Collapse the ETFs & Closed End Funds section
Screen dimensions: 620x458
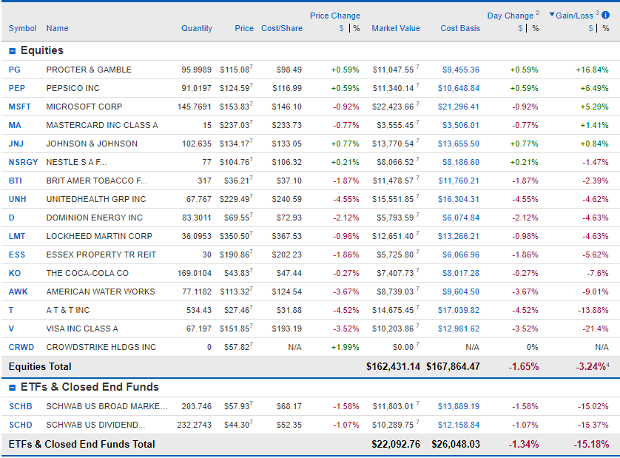13,388
